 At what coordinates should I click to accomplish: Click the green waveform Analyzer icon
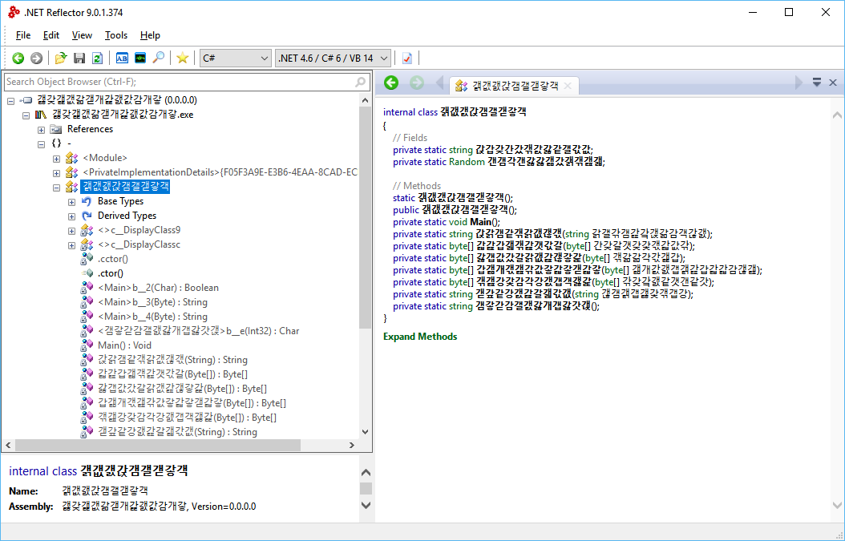pyautogui.click(x=140, y=58)
